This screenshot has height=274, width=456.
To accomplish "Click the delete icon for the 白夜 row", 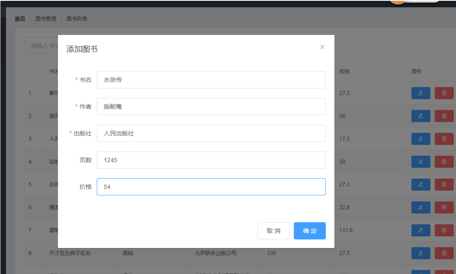I will coord(445,184).
